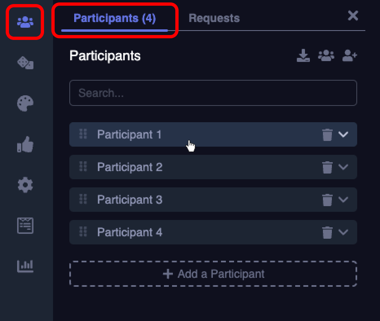Click the download participants icon

(303, 56)
